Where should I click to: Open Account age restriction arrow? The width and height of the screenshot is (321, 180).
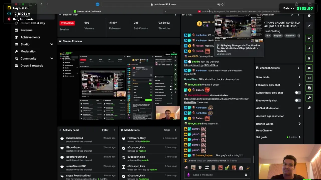299,116
